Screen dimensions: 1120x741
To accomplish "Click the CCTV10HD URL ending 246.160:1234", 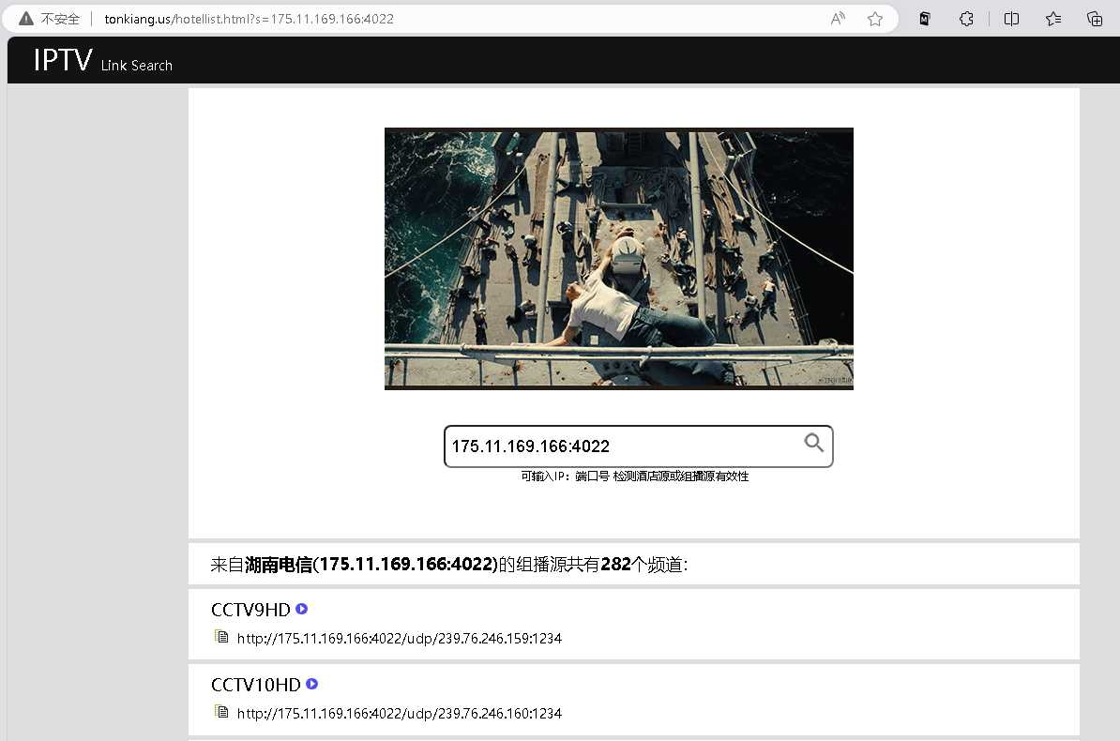I will [x=400, y=713].
